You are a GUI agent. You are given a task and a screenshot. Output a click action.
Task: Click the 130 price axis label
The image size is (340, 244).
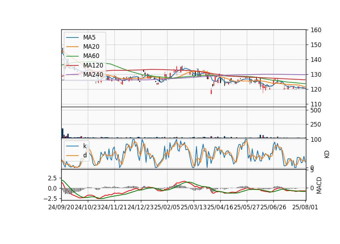click(x=316, y=75)
